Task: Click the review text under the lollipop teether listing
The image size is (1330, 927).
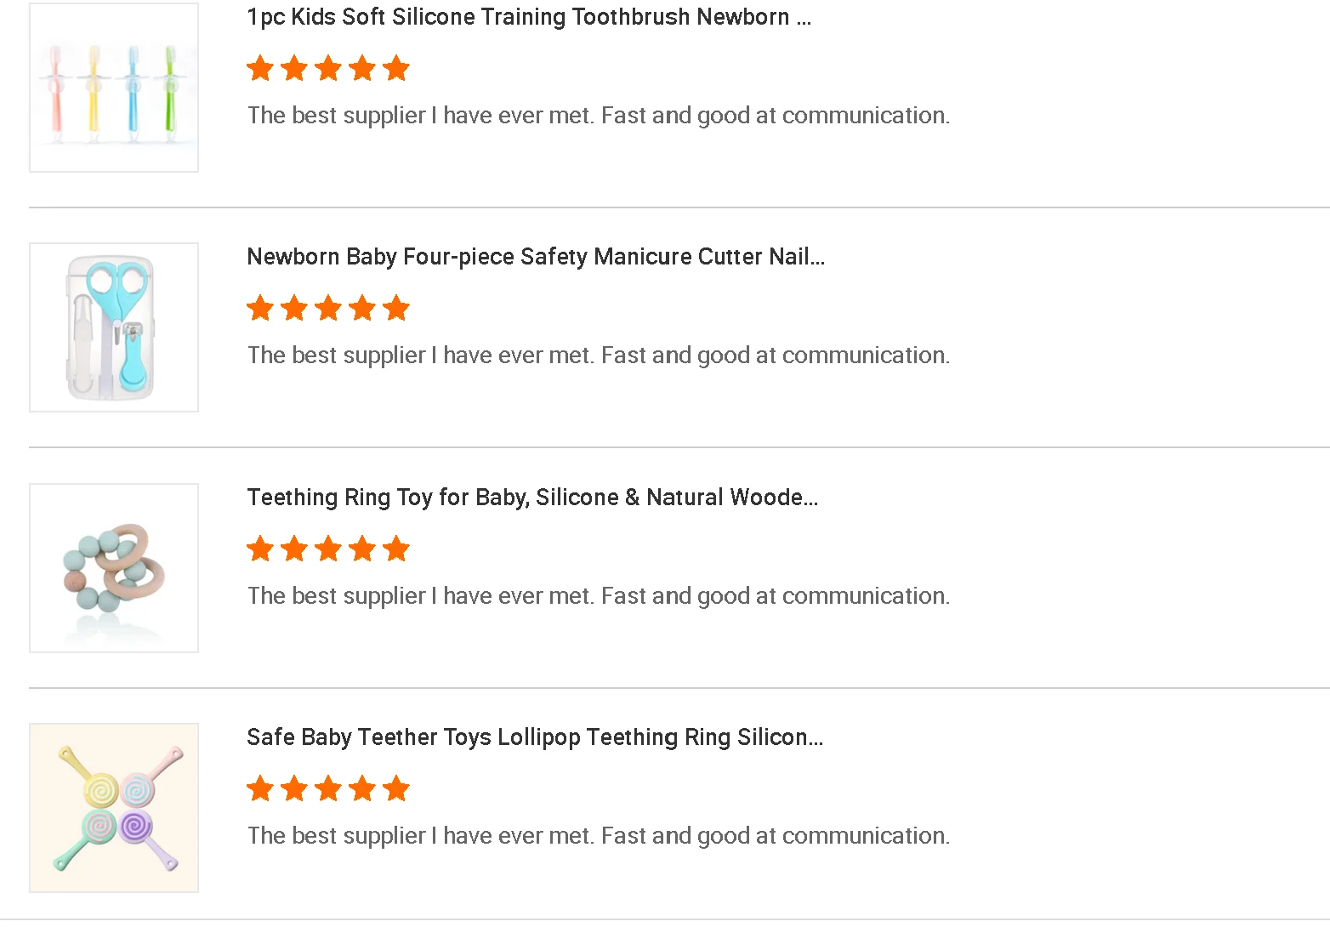Action: coord(598,836)
